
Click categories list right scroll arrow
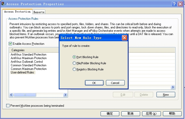pyautogui.click(x=65, y=95)
